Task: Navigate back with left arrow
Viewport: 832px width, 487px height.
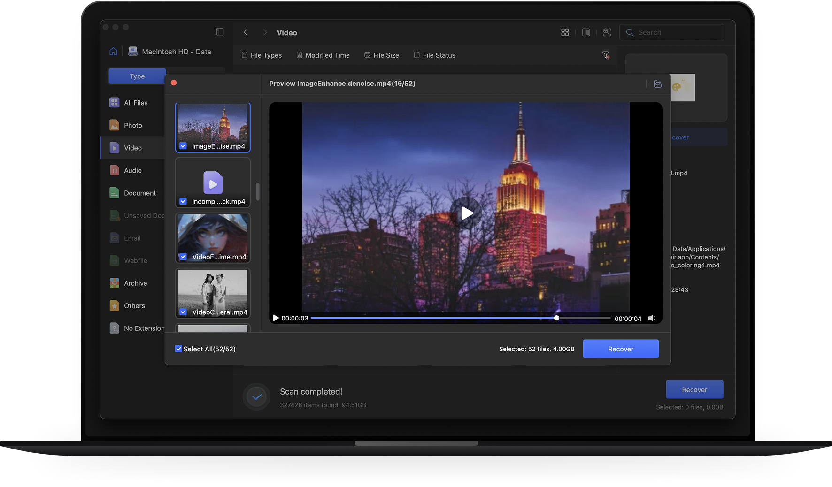Action: [246, 32]
